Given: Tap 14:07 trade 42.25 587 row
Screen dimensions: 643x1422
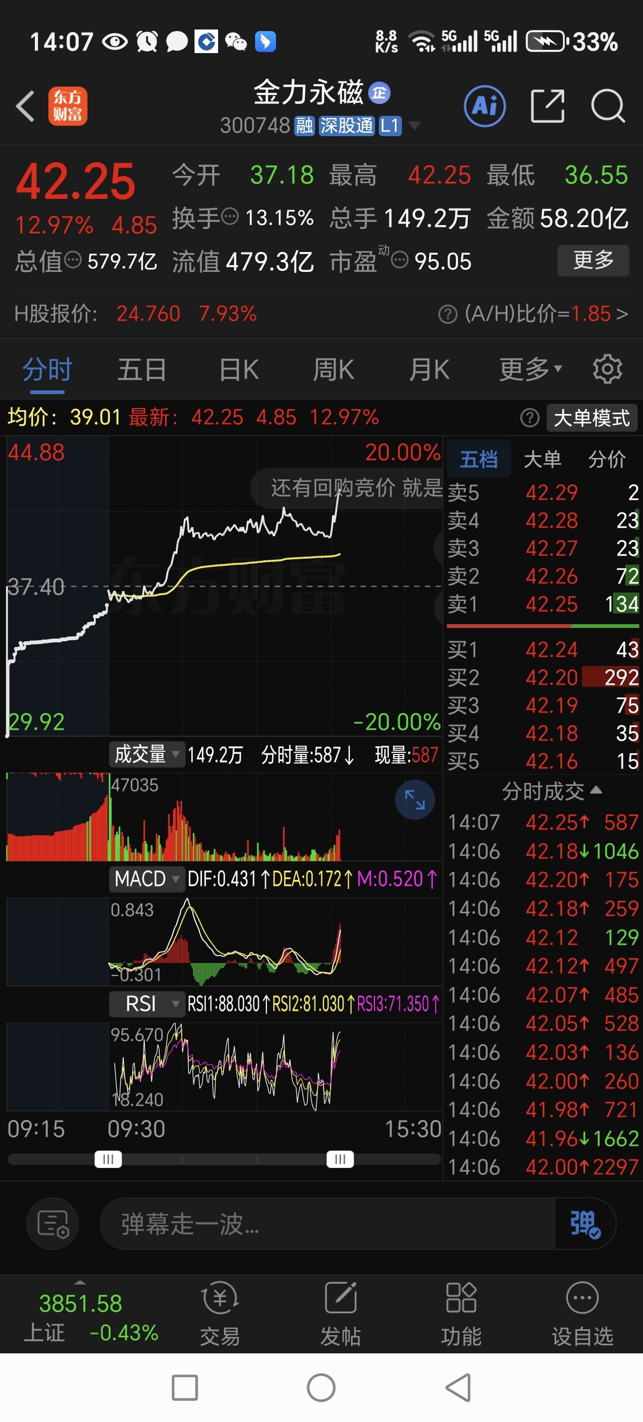Looking at the screenshot, I should pyautogui.click(x=543, y=822).
